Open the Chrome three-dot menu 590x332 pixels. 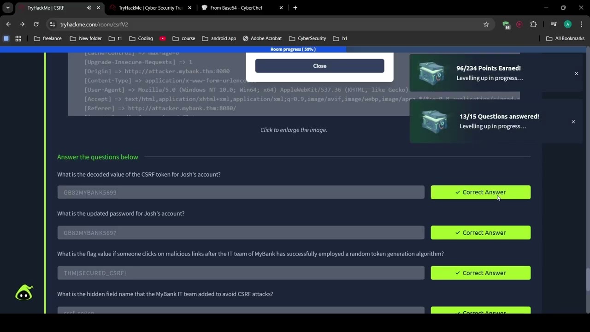(582, 24)
